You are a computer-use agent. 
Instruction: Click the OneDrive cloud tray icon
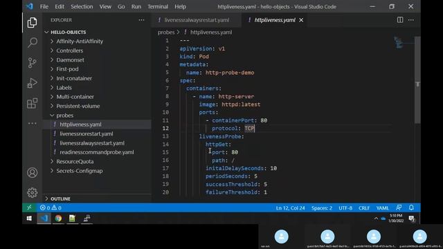point(383,219)
